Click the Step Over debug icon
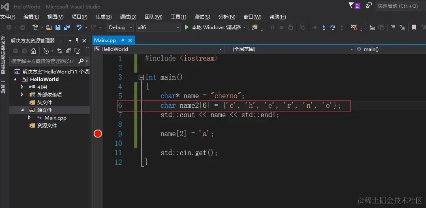 (333, 27)
